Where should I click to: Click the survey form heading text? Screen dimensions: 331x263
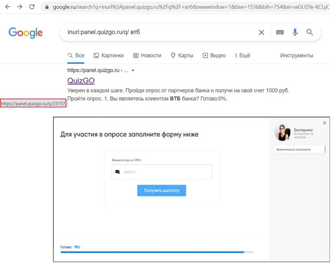point(129,134)
